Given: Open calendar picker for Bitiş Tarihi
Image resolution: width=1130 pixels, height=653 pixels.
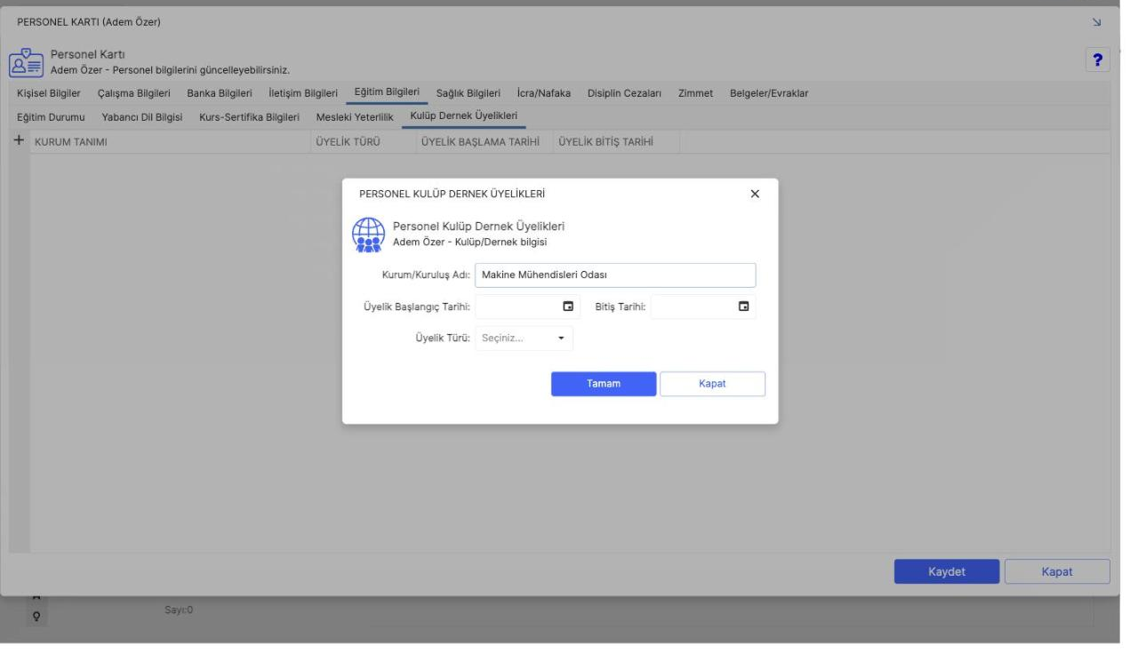Looking at the screenshot, I should [744, 307].
